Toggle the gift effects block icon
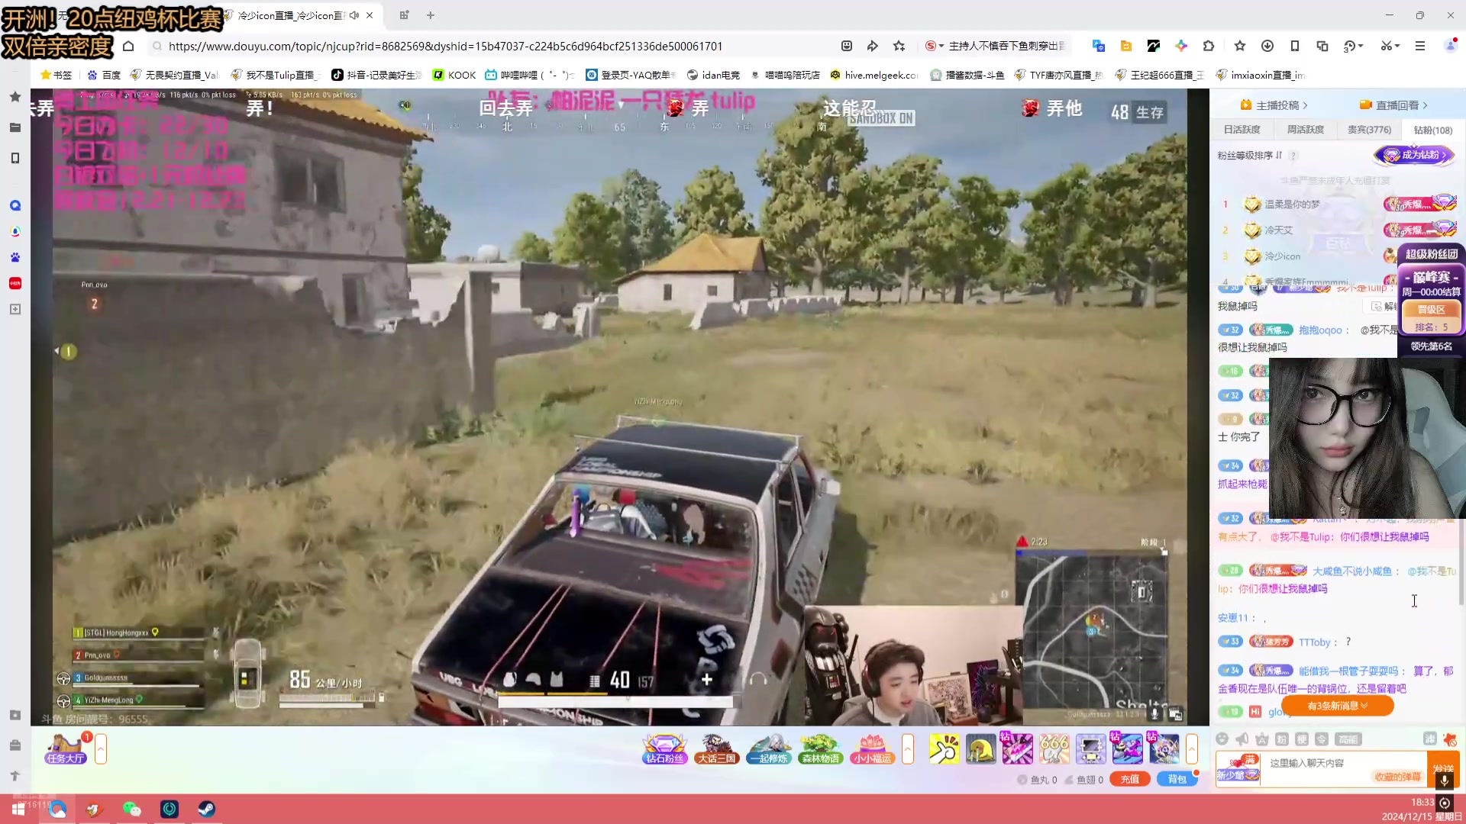The height and width of the screenshot is (824, 1466). pyautogui.click(x=1449, y=739)
